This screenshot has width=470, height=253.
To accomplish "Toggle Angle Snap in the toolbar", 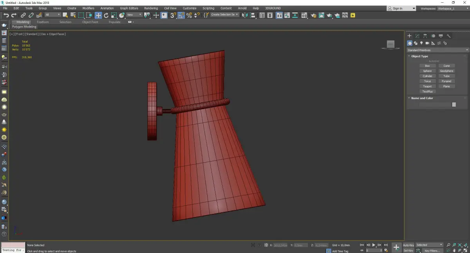I will pyautogui.click(x=181, y=15).
